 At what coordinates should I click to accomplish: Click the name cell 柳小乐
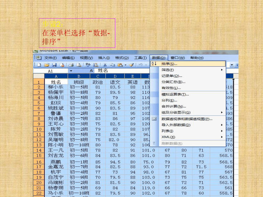point(56,87)
